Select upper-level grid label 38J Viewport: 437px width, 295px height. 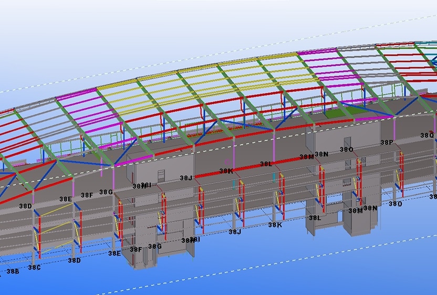click(x=186, y=178)
